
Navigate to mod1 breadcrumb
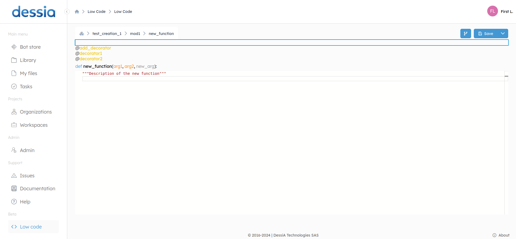coord(135,34)
